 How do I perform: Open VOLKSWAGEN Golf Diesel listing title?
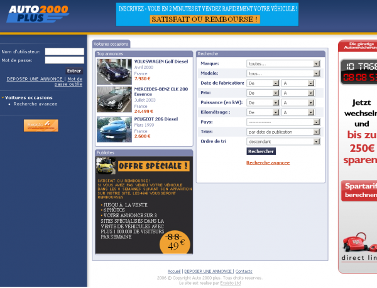161,61
